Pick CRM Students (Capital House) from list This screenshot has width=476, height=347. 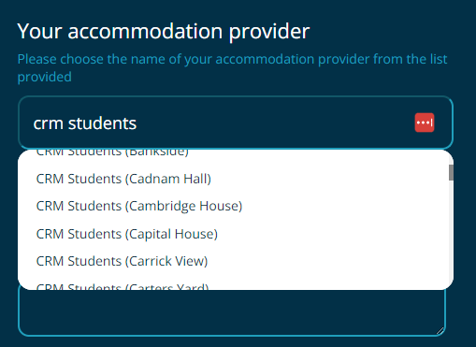236,234
